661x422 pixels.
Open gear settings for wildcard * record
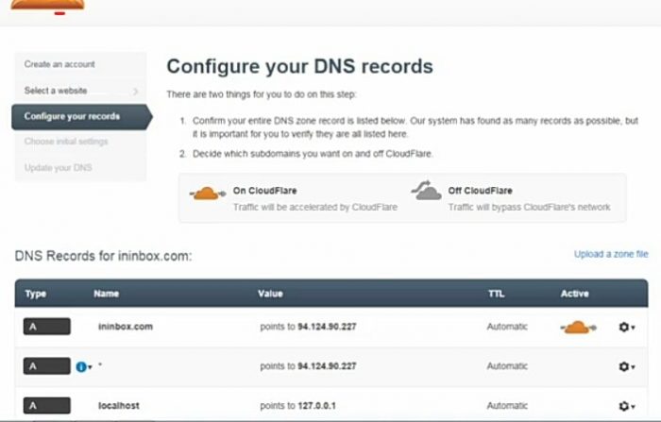tap(627, 367)
